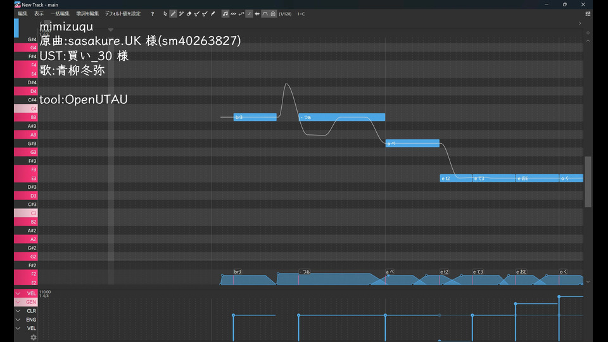Click velocity point of 'e おE' note
This screenshot has height=342, width=608.
pyautogui.click(x=516, y=303)
